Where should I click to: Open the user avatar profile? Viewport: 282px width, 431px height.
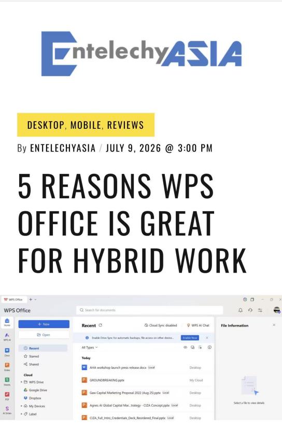click(277, 310)
